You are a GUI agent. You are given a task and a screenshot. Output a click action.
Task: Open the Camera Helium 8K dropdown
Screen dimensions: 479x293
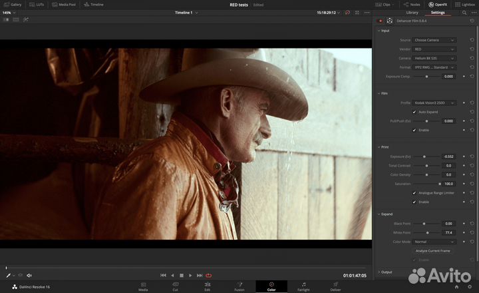[434, 58]
